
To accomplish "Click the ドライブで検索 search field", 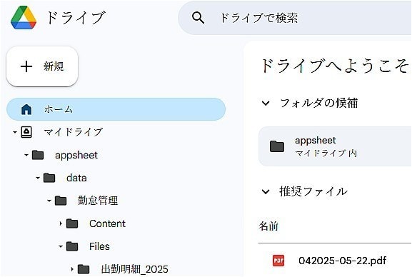I will (295, 18).
